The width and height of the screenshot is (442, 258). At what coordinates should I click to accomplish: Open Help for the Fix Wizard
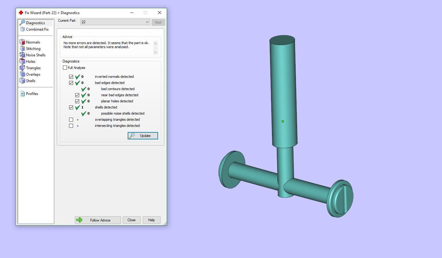tap(151, 220)
